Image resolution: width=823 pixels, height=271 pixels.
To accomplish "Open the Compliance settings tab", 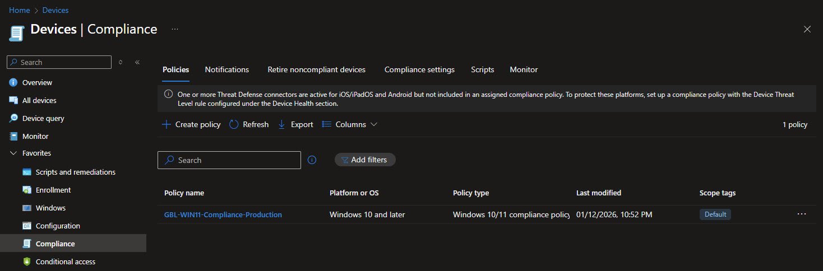I will pyautogui.click(x=419, y=70).
